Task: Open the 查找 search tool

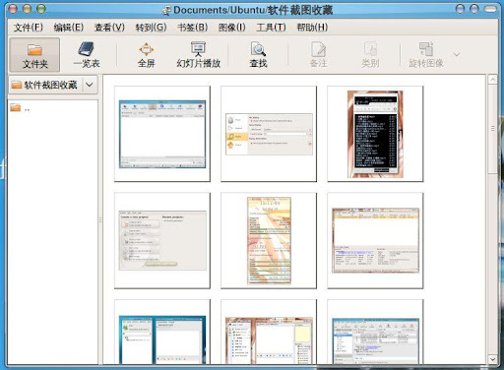Action: click(x=258, y=55)
